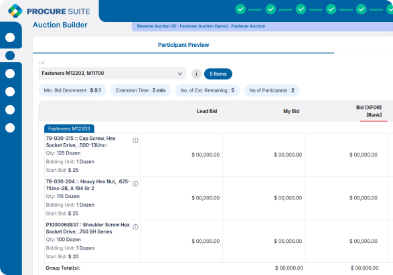
Task: Click the Bid (XFOR) [Rank] column header
Action: tap(369, 111)
